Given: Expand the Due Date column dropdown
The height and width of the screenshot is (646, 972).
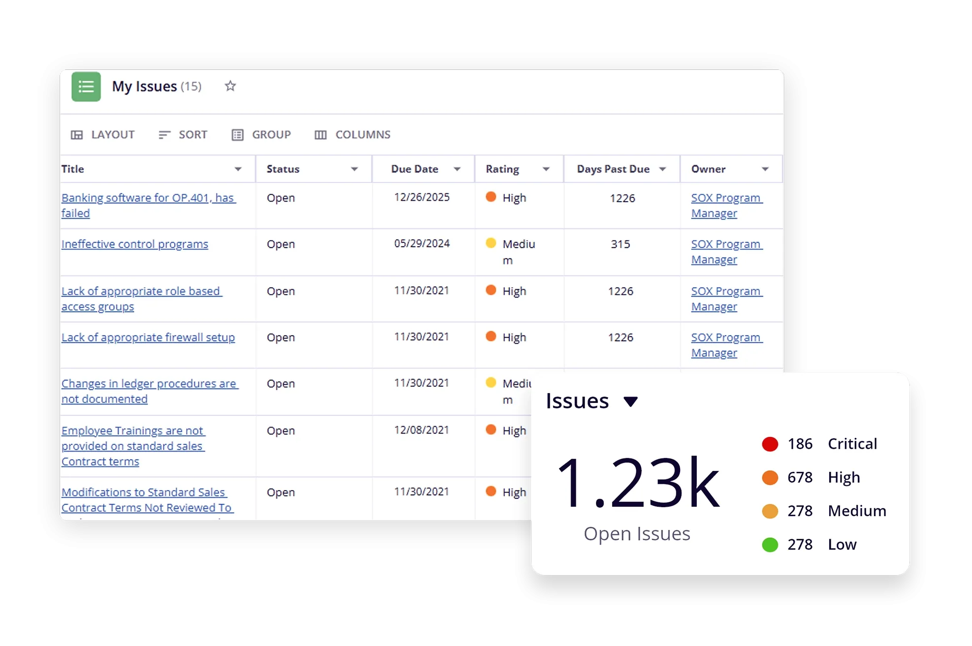Looking at the screenshot, I should 457,169.
